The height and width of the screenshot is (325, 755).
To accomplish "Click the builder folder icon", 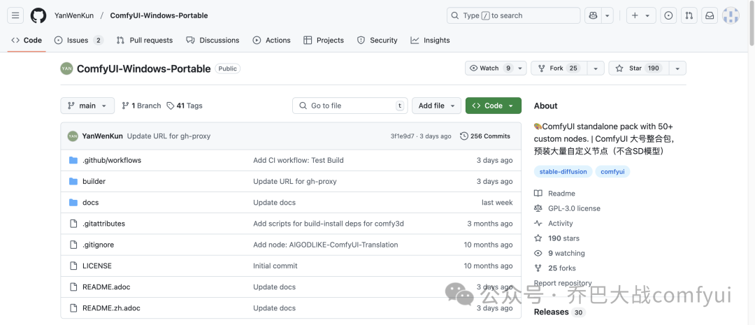I will tap(73, 182).
